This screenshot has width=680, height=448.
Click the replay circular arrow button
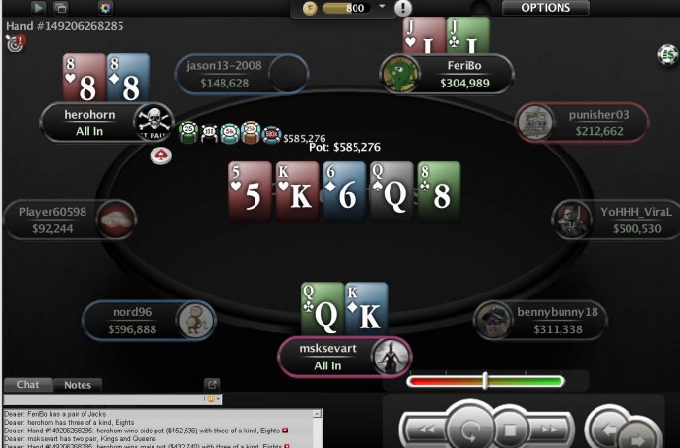(470, 431)
